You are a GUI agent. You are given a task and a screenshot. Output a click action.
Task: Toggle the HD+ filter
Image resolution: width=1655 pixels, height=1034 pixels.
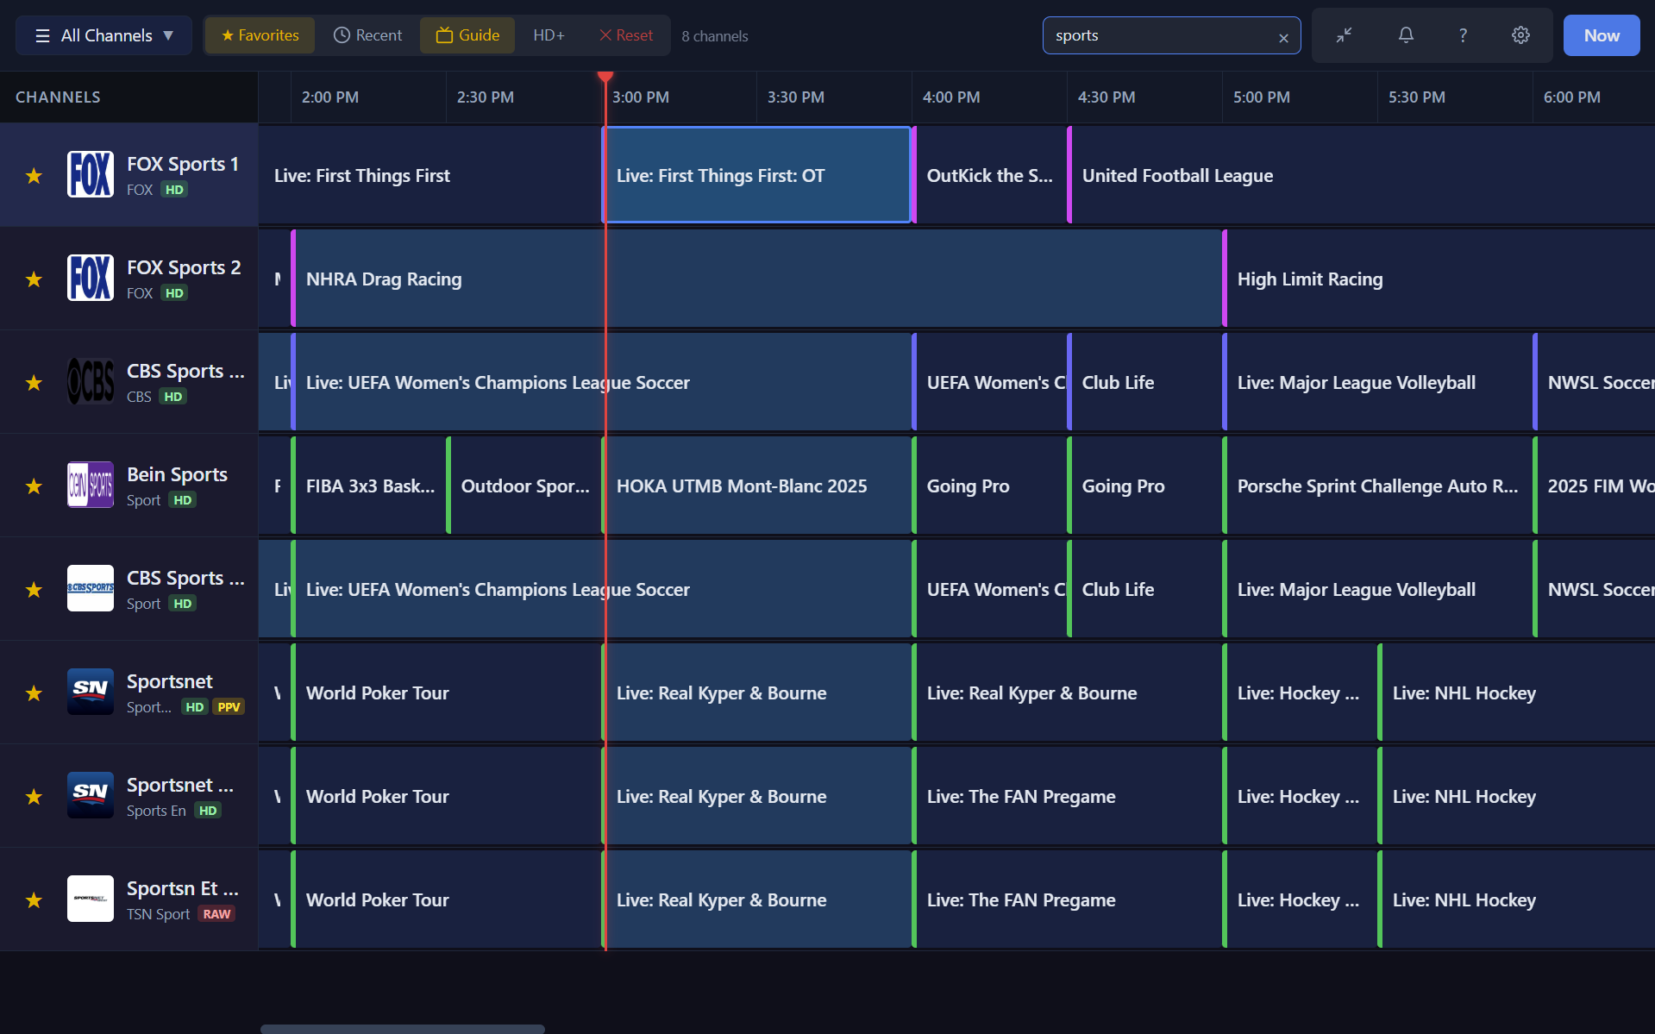(549, 35)
